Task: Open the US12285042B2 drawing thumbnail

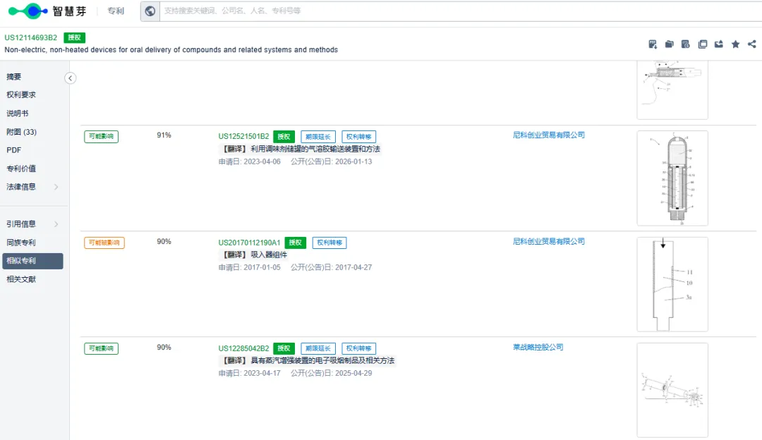Action: pos(672,390)
